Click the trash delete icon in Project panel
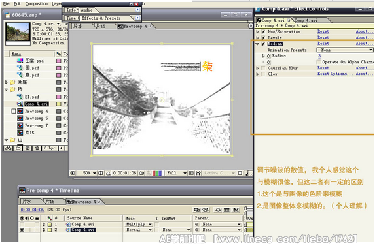The height and width of the screenshot is (250, 379). (x=37, y=148)
